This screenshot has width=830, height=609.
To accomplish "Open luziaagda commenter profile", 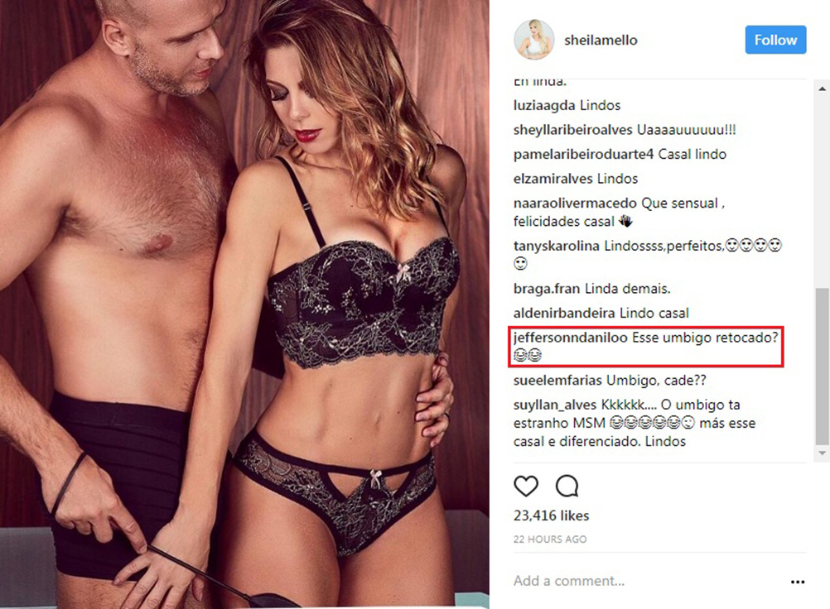I will tap(545, 105).
